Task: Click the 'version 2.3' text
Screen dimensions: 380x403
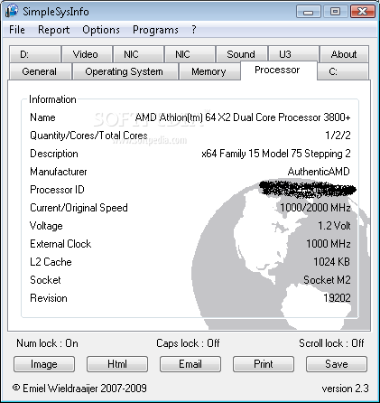Action: point(345,389)
